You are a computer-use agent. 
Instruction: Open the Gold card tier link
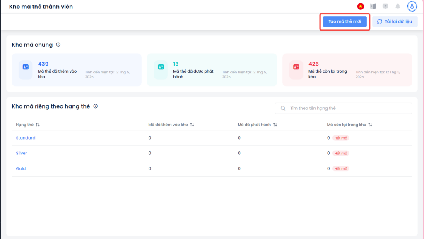[21, 168]
